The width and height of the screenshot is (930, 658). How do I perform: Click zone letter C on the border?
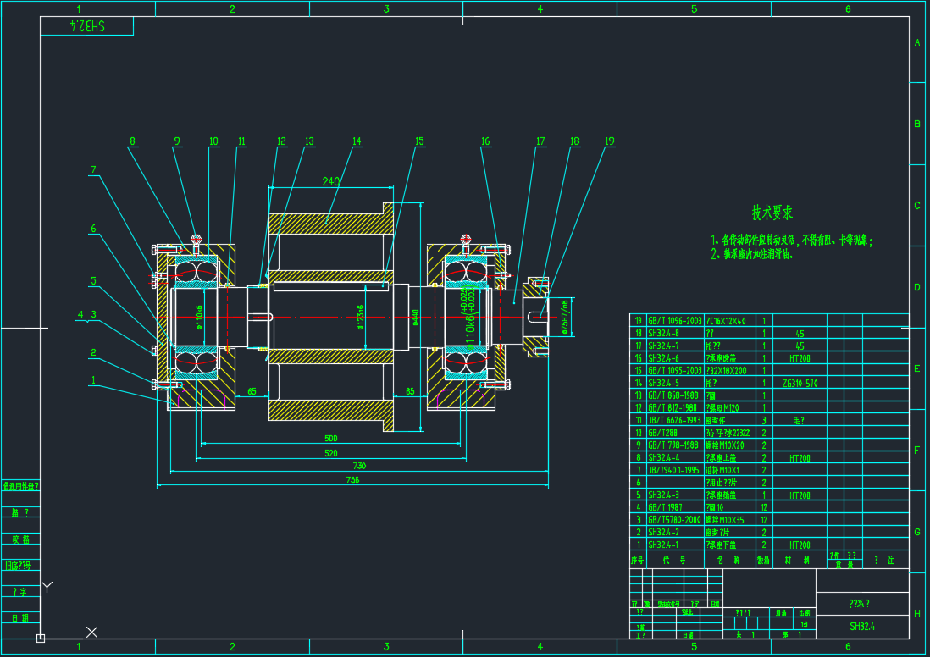pos(917,206)
